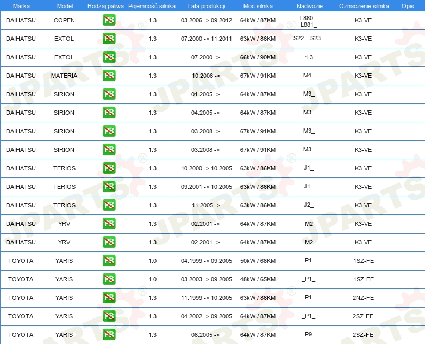
Task: Click the K3-VE code in MATERIA row
Action: (x=363, y=76)
